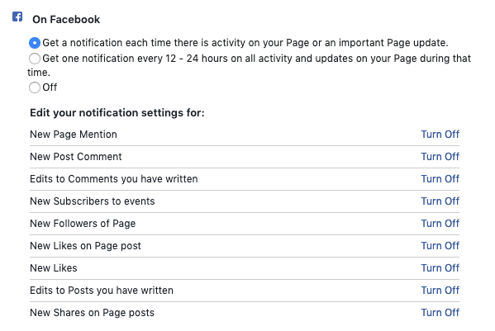The image size is (495, 331).
Task: Click the New Post Comment row label
Action: (x=76, y=157)
